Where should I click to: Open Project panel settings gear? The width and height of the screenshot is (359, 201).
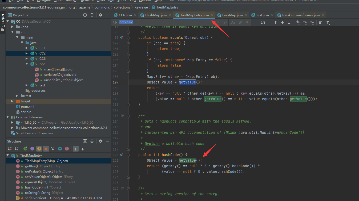pos(100,15)
